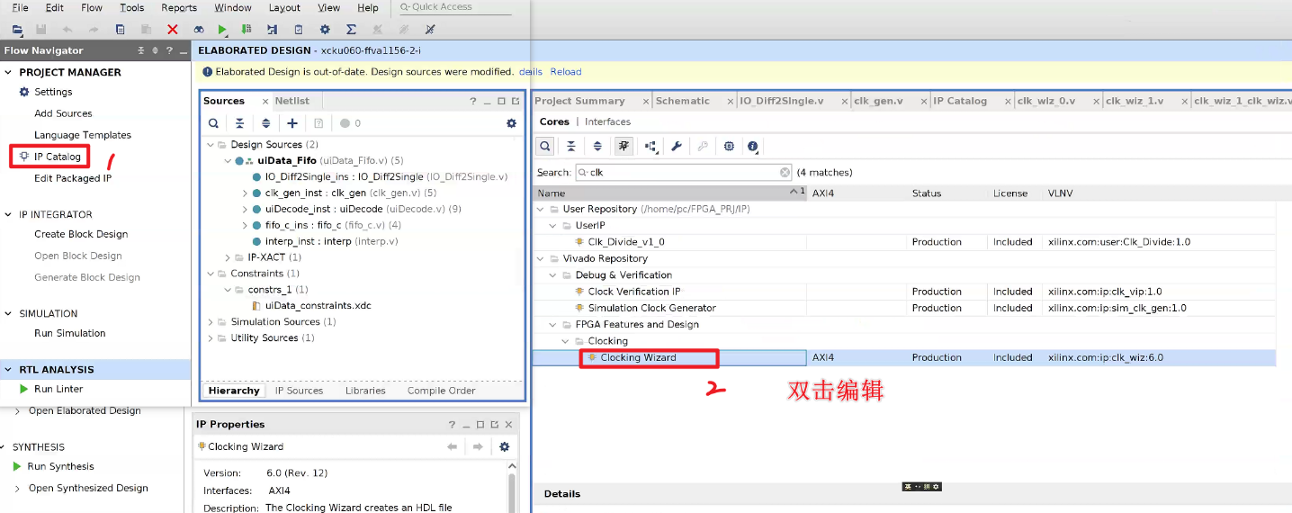Expand the clk_gen_inst tree node
Image resolution: width=1292 pixels, height=513 pixels.
[246, 193]
